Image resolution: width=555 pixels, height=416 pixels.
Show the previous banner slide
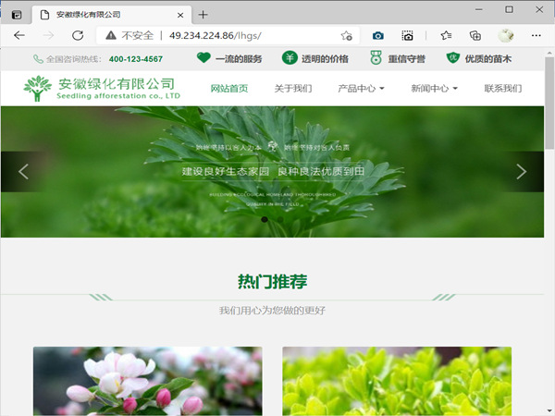[x=24, y=171]
